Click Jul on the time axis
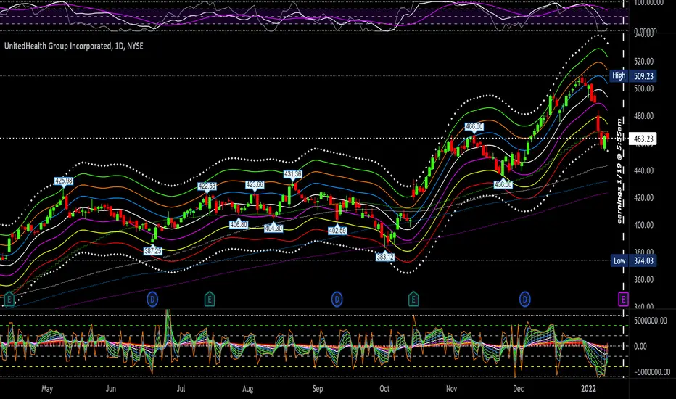Image resolution: width=676 pixels, height=399 pixels. [x=181, y=389]
